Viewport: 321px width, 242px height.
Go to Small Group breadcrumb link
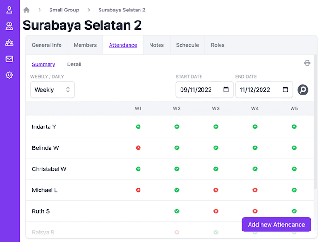coord(64,10)
